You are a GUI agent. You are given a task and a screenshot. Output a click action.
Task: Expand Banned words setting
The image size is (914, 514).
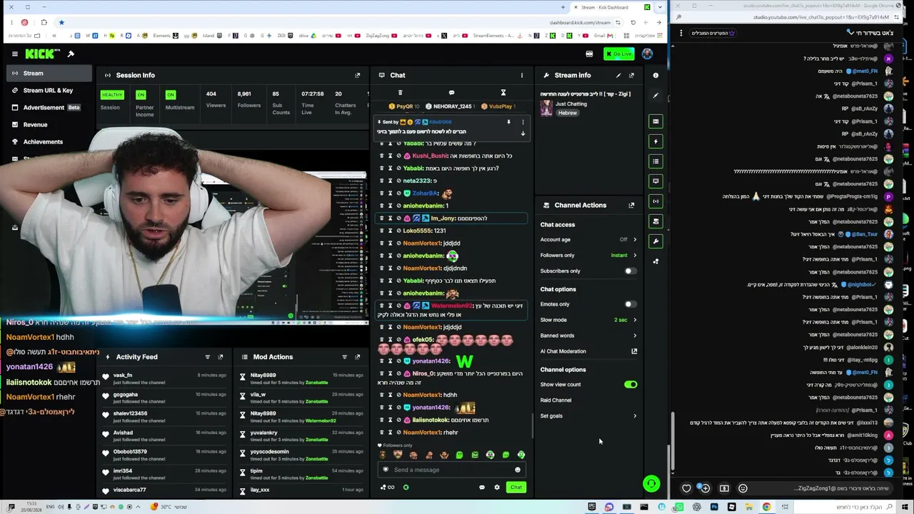click(x=635, y=336)
